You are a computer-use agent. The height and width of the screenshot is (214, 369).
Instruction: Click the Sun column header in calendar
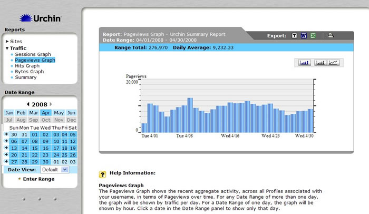14,128
